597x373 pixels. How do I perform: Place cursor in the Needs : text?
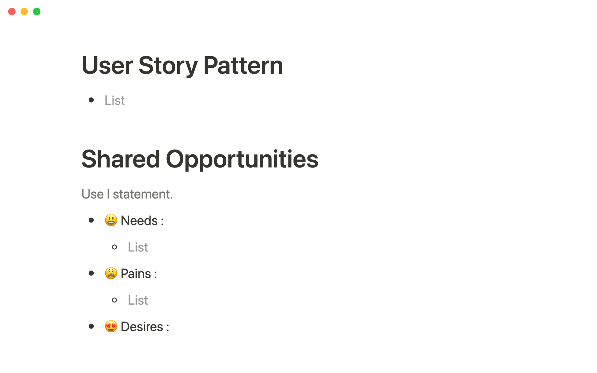click(142, 221)
